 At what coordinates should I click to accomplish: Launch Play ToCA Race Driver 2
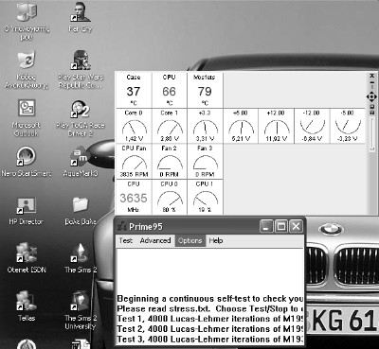pos(81,118)
